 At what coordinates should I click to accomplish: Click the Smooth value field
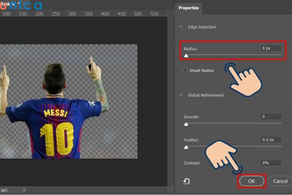click(271, 117)
